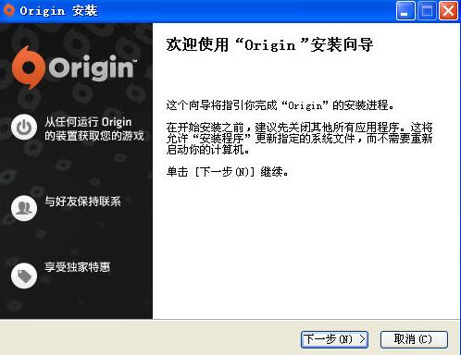461x355 pixels.
Task: Click the friends icon beside 与好友保持联系
Action: tap(24, 208)
